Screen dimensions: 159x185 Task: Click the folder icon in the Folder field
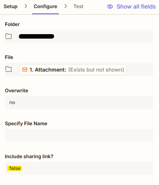tap(9, 36)
